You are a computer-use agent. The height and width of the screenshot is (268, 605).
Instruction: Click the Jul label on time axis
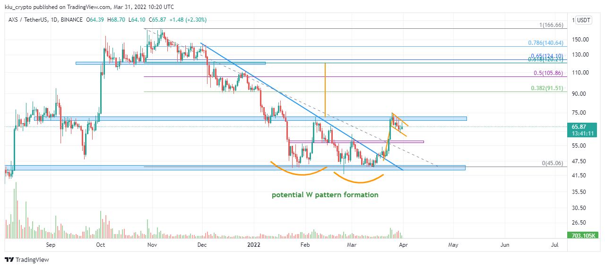[555, 245]
